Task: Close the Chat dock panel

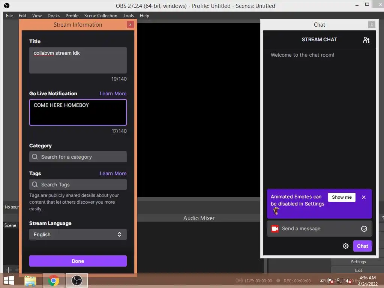Action: point(372,24)
